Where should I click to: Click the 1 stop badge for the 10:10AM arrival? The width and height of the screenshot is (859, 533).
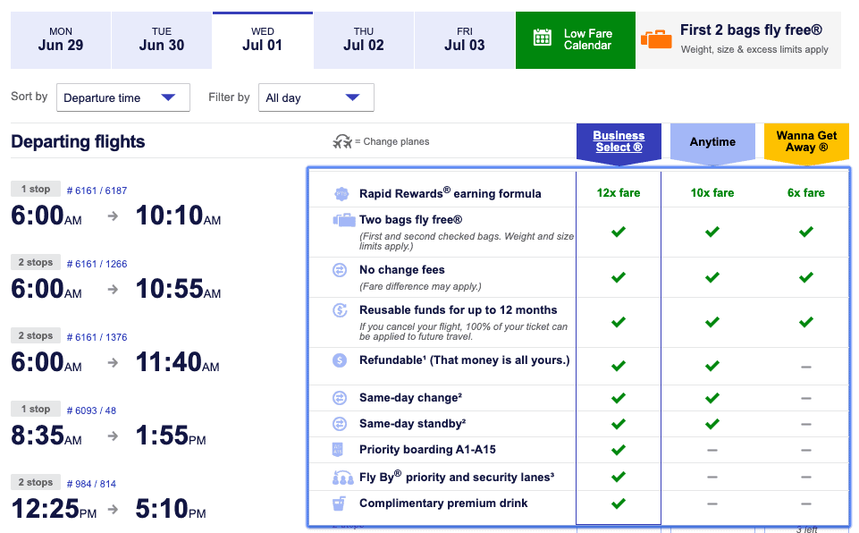coord(36,189)
